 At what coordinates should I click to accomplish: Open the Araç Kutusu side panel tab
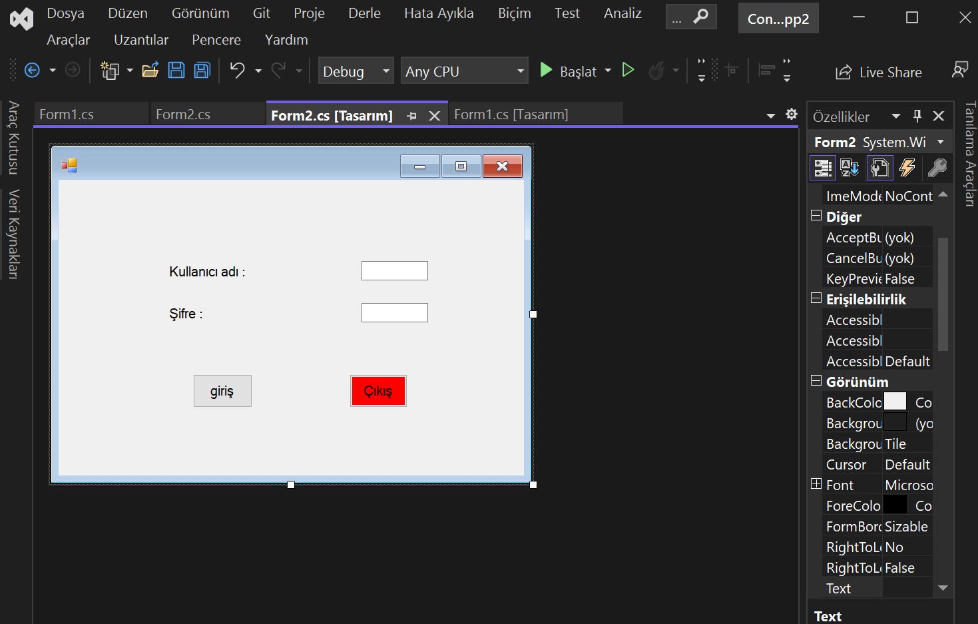pyautogui.click(x=14, y=137)
